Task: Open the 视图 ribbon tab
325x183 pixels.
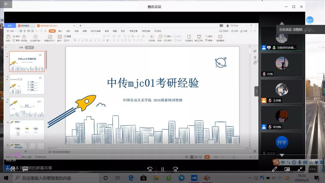Action: point(115,31)
